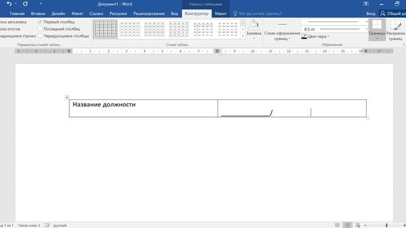This screenshot has width=406, height=228.
Task: Switch to Web Layout view icon
Action: pyautogui.click(x=358, y=225)
